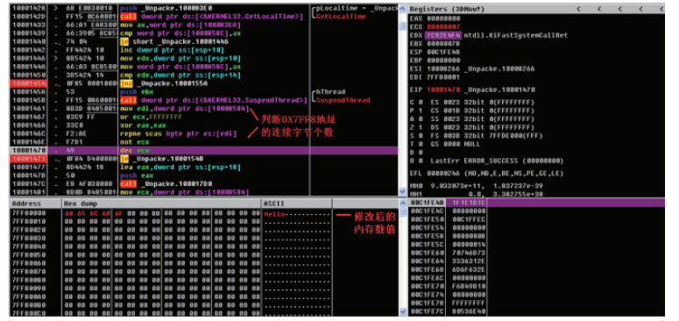This screenshot has width=679, height=321.
Task: Select the highlighted 'dec ecx' instruction line
Action: point(203,150)
